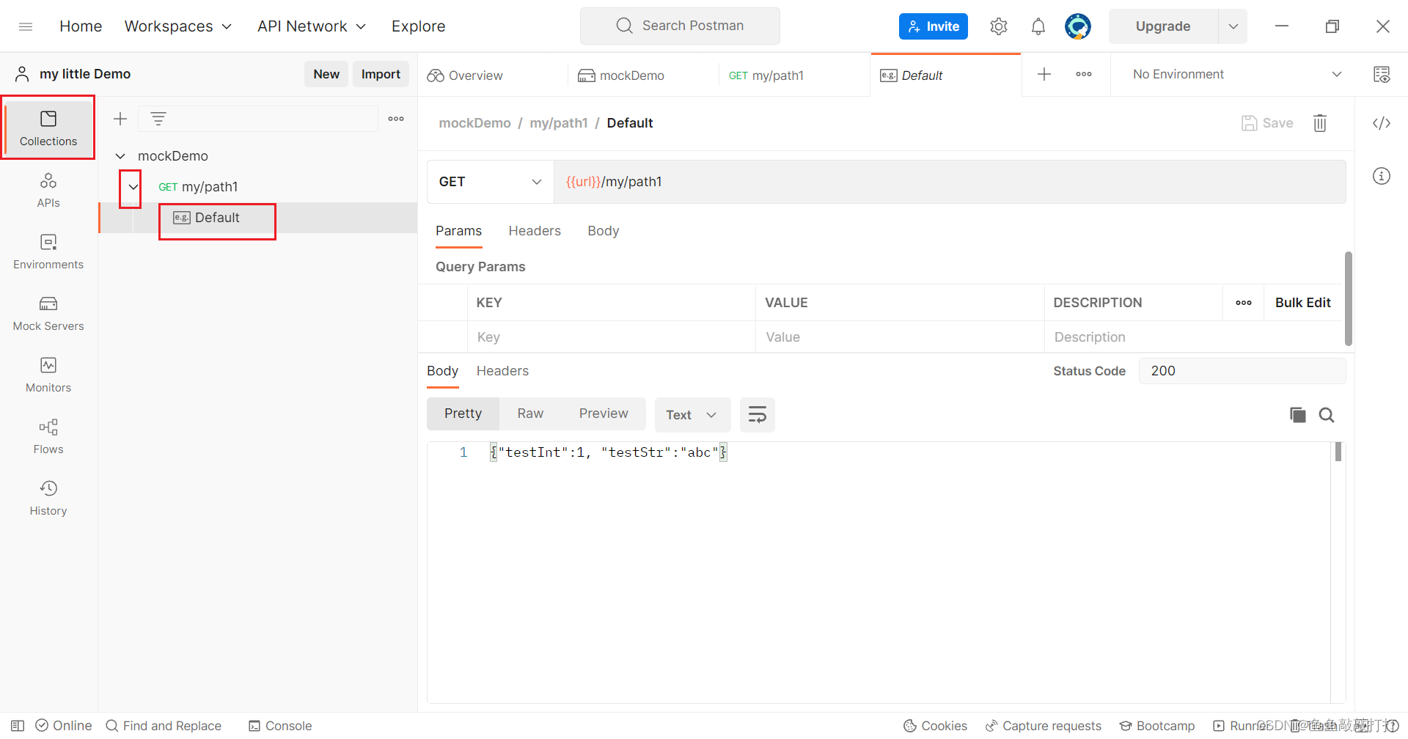The height and width of the screenshot is (739, 1408).
Task: Open Workspaces dropdown
Action: click(178, 26)
